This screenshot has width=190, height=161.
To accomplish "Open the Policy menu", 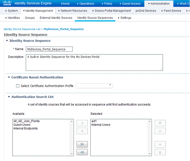I will [x=107, y=4].
